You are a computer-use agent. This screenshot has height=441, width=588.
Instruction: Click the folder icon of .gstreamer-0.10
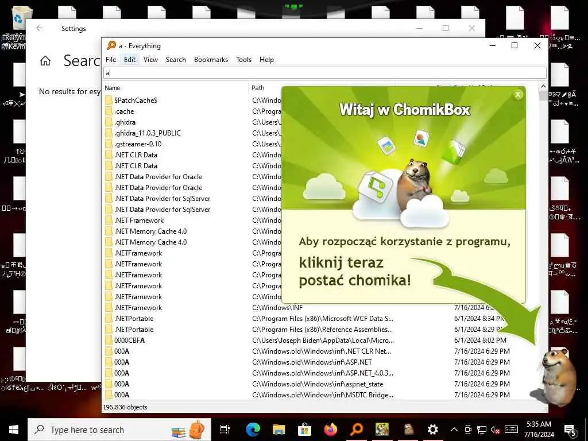pos(109,144)
